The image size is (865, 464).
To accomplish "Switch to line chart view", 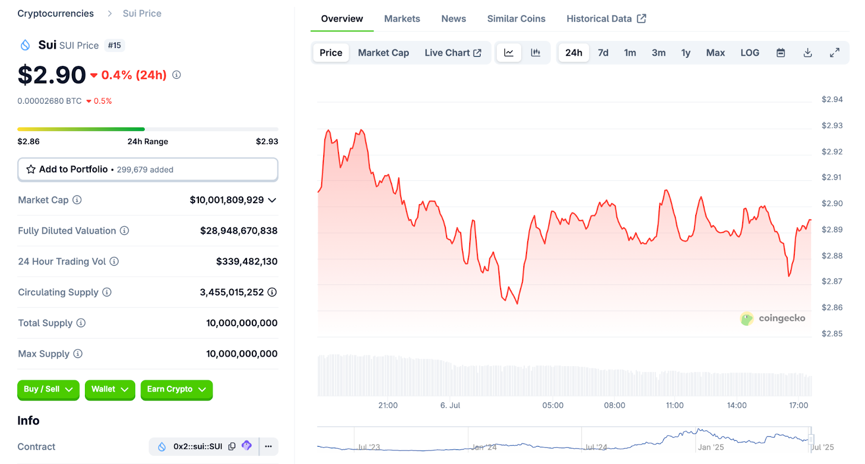I will [509, 53].
